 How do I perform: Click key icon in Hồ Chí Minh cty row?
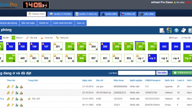tap(8, 93)
